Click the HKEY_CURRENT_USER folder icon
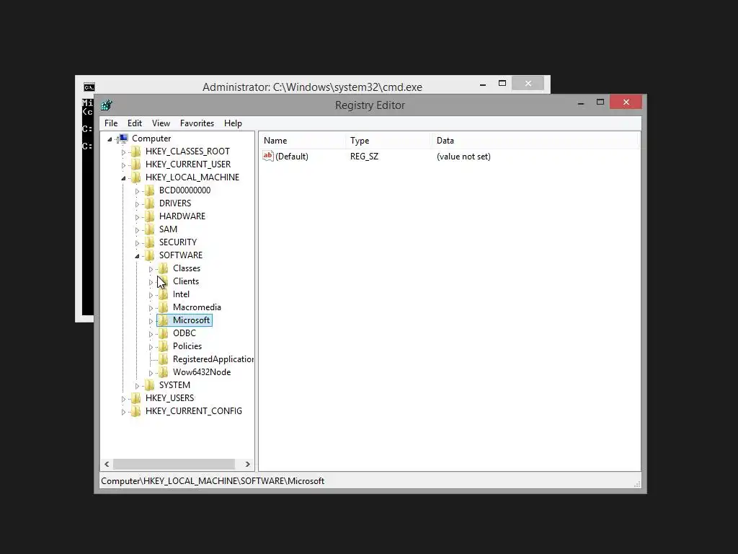The height and width of the screenshot is (554, 738). (136, 164)
